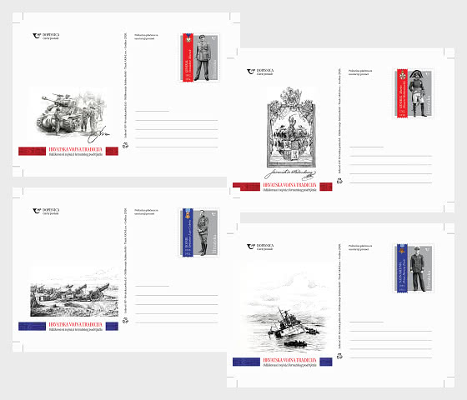This screenshot has width=467, height=400.
Task: Click the vertical imprint text on the artillery postcard
Action: tap(125, 260)
